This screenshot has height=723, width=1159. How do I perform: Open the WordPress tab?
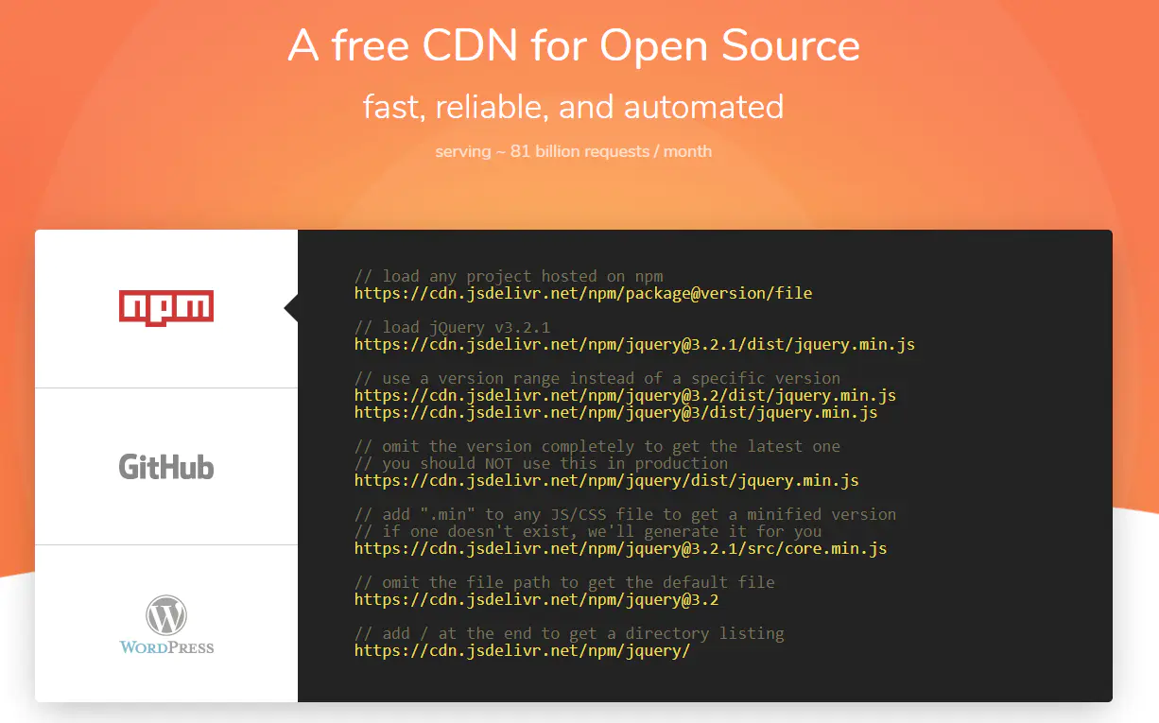(x=166, y=624)
